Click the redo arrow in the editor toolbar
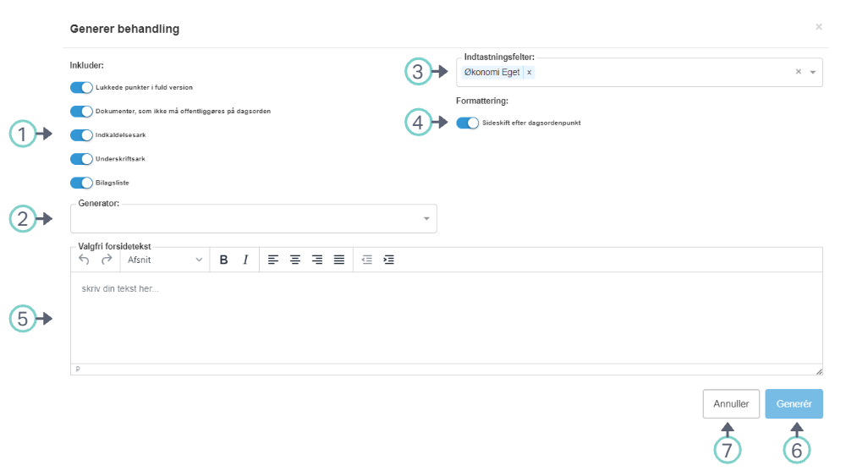Screen dimensions: 857x471 [107, 260]
